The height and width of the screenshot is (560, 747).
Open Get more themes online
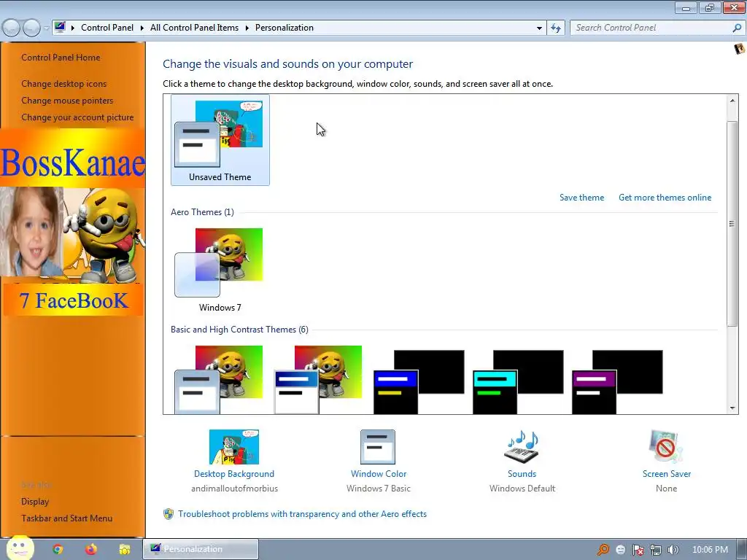point(665,198)
